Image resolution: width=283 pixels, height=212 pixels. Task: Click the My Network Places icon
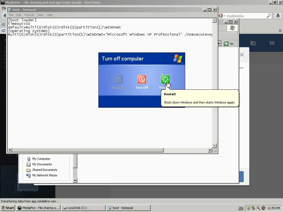[x=28, y=175]
